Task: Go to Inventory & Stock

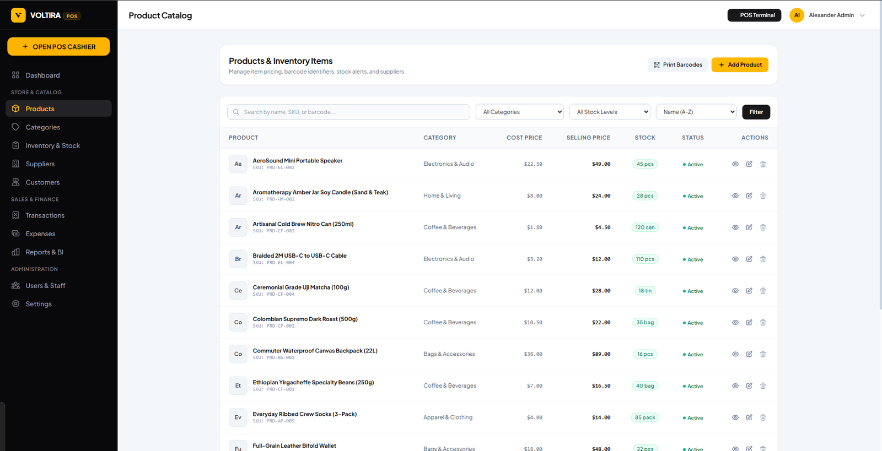Action: [x=58, y=145]
